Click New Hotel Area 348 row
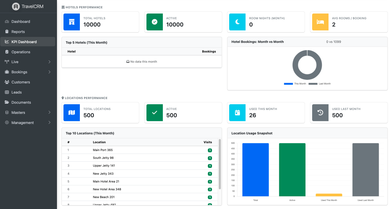Screen dimensions: 392x209 point(140,189)
